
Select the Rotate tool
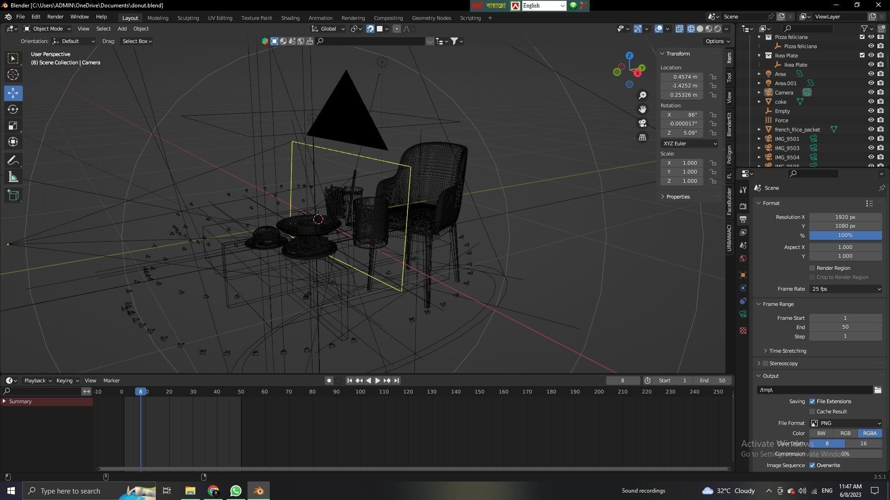point(13,110)
